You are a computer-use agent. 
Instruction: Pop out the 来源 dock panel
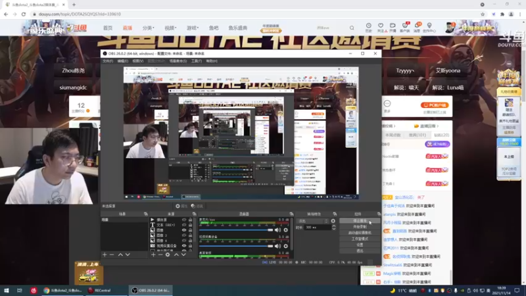pyautogui.click(x=194, y=214)
